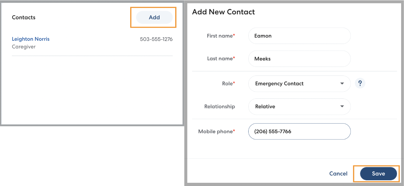This screenshot has height=186, width=404.
Task: Click the Relationship field label
Action: (220, 107)
